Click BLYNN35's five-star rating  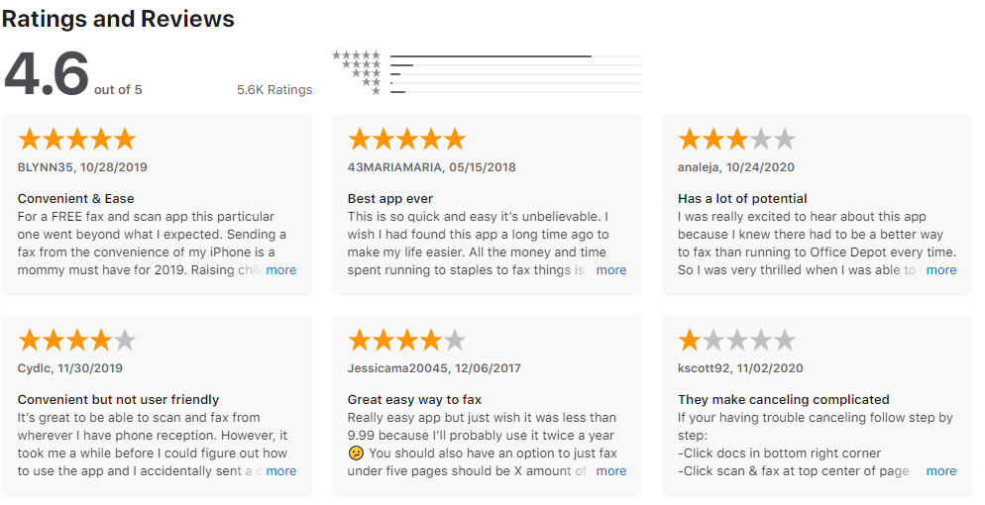tap(76, 140)
